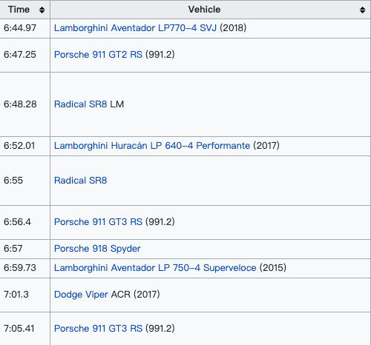This screenshot has height=345, width=371.
Task: Select the 6:55 time cell
Action: tap(24, 181)
